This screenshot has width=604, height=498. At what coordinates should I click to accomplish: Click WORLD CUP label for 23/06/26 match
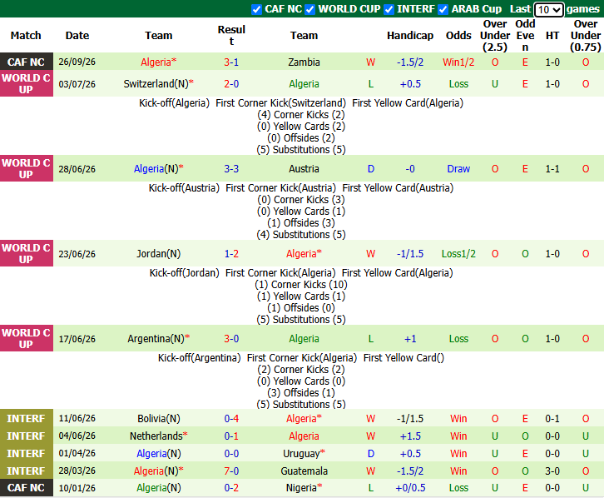point(26,253)
